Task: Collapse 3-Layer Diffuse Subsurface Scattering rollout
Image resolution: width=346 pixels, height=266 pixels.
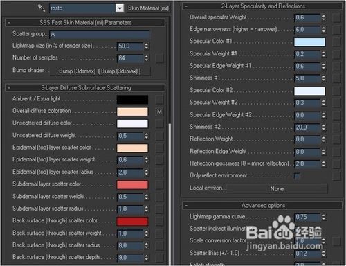Action: 9,88
